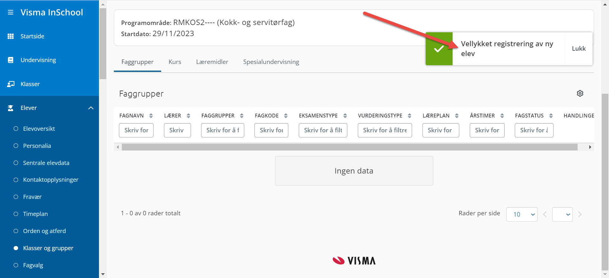This screenshot has height=278, width=609.
Task: Sort by LÆRER column arrows
Action: 188,116
